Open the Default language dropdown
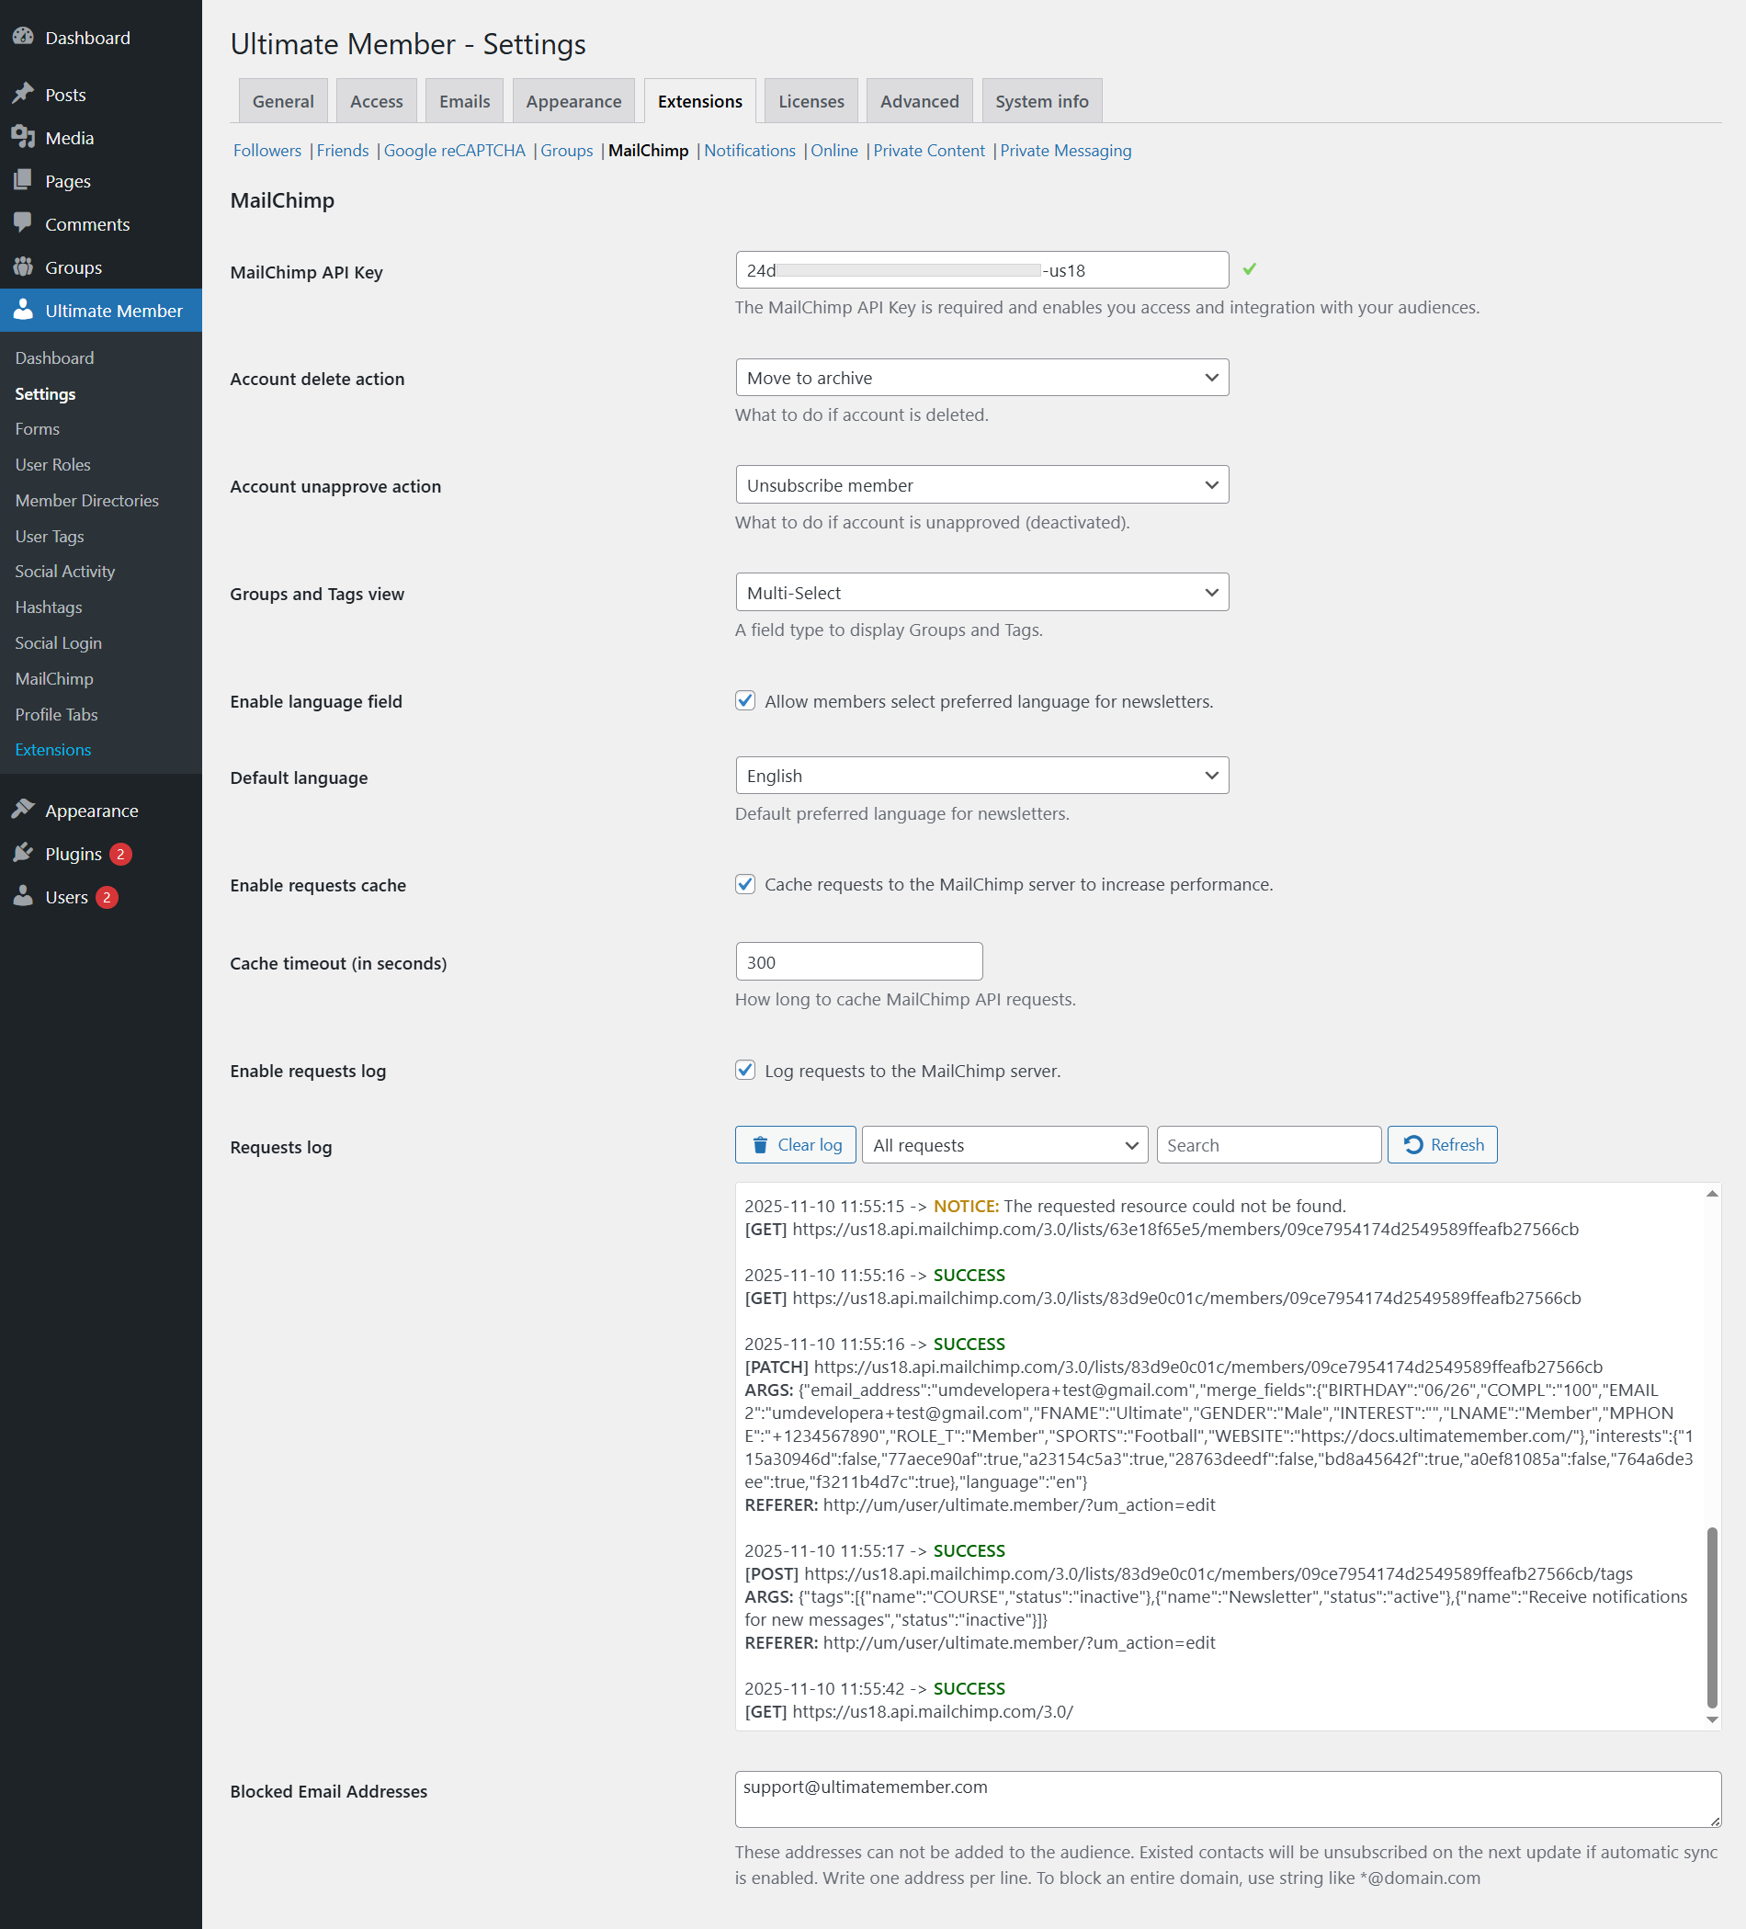 click(981, 776)
